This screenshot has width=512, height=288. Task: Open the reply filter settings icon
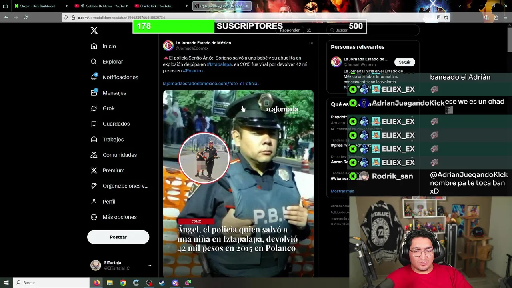(x=309, y=30)
